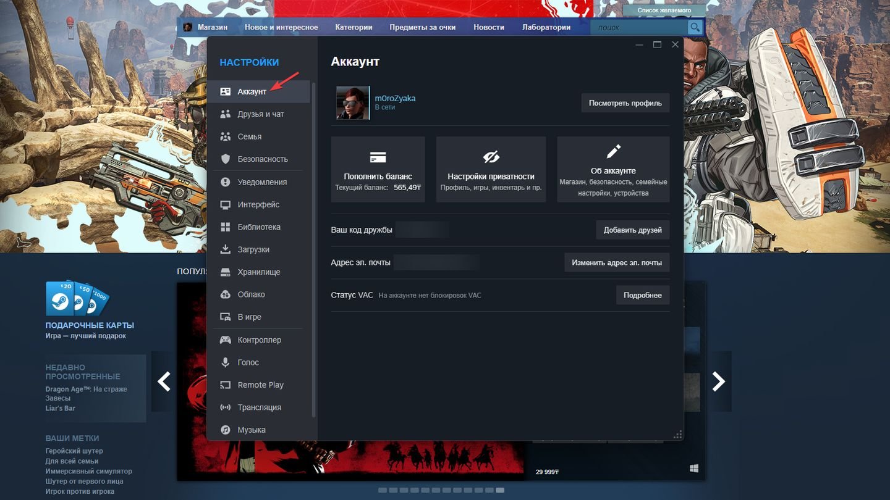890x500 pixels.
Task: Open the Пополнить баланс tile
Action: coord(378,169)
